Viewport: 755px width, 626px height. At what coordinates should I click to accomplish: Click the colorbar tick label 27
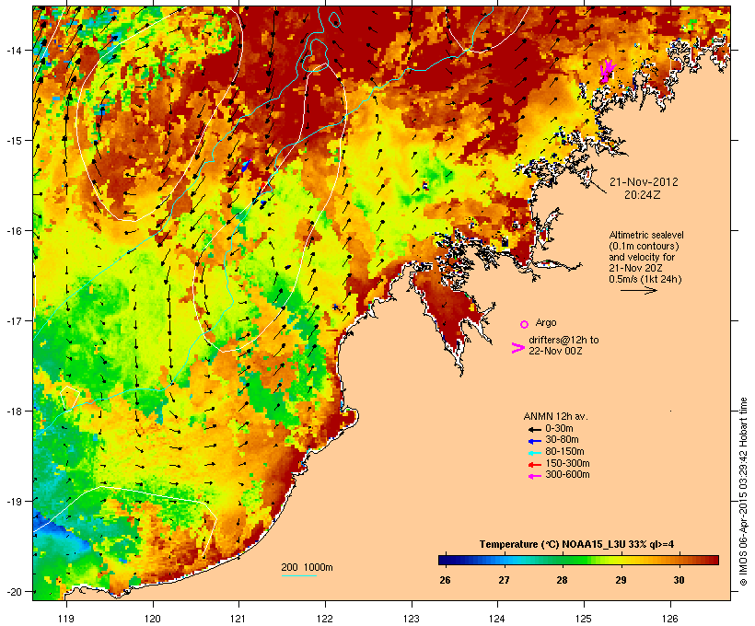click(x=504, y=580)
